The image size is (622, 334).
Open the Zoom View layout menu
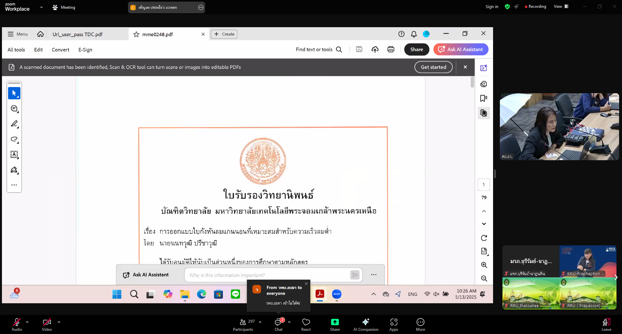click(x=561, y=6)
